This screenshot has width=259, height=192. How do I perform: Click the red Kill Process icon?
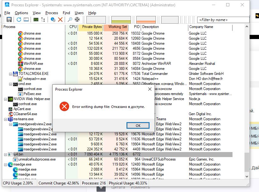coord(60,20)
